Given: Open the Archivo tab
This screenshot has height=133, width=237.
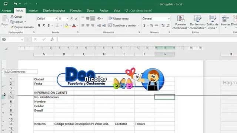Looking at the screenshot, I should point(6,11).
